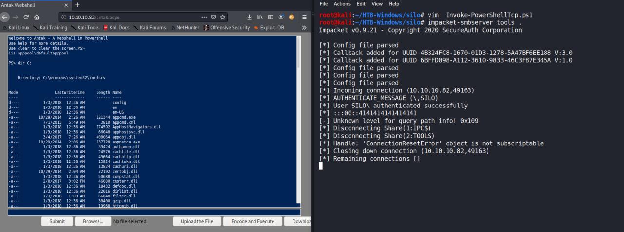Save page to Pocket
Viewport: 624px width, 232px height.
tap(214, 17)
